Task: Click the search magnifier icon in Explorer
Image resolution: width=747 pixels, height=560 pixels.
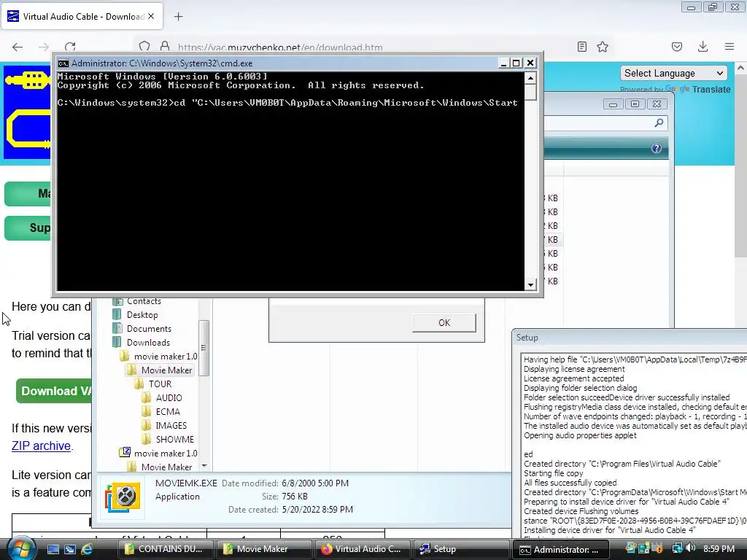Action: pos(659,122)
